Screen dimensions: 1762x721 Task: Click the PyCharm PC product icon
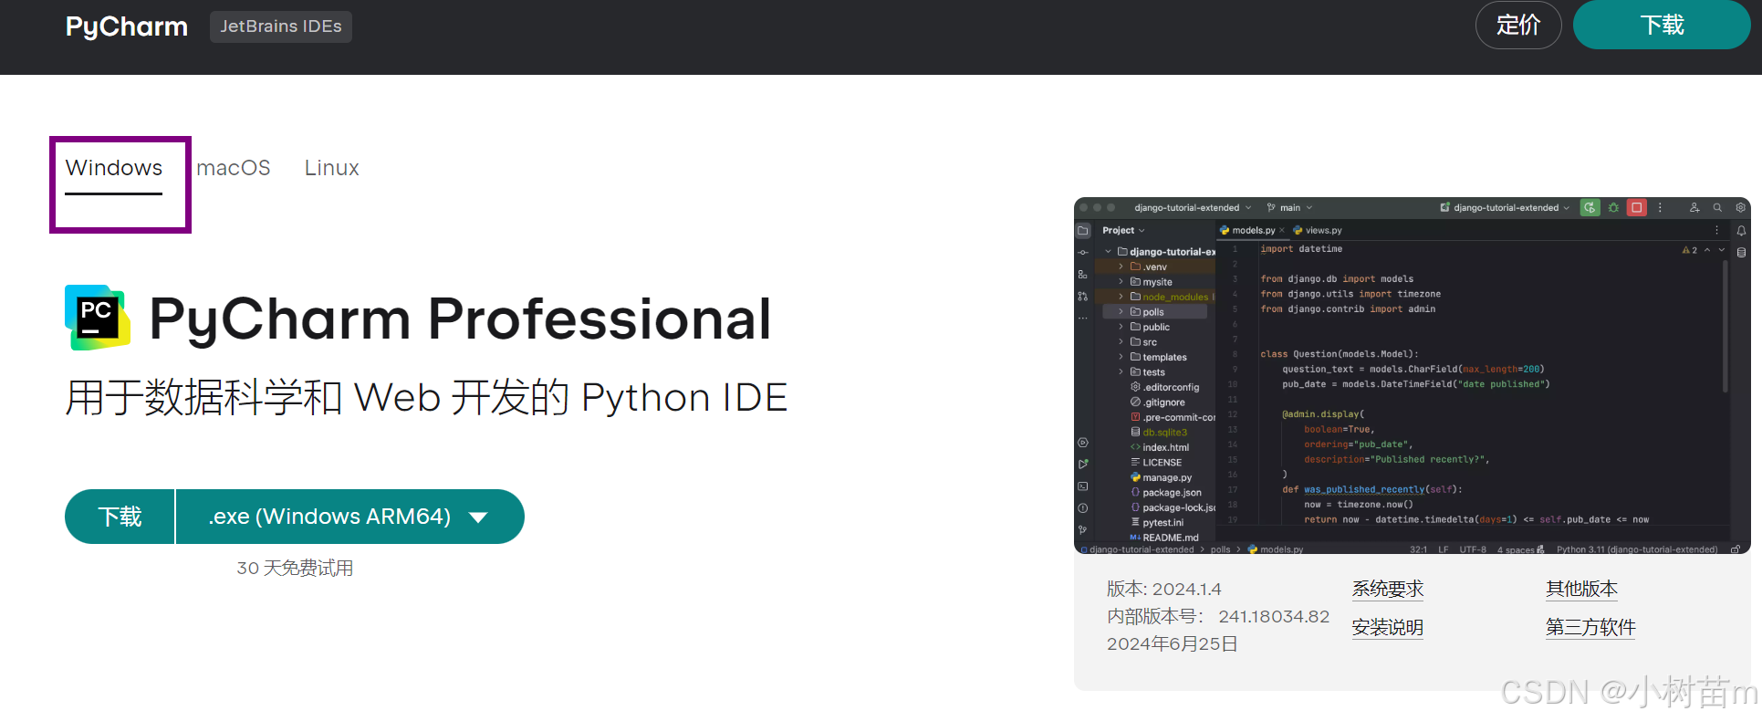pos(98,318)
